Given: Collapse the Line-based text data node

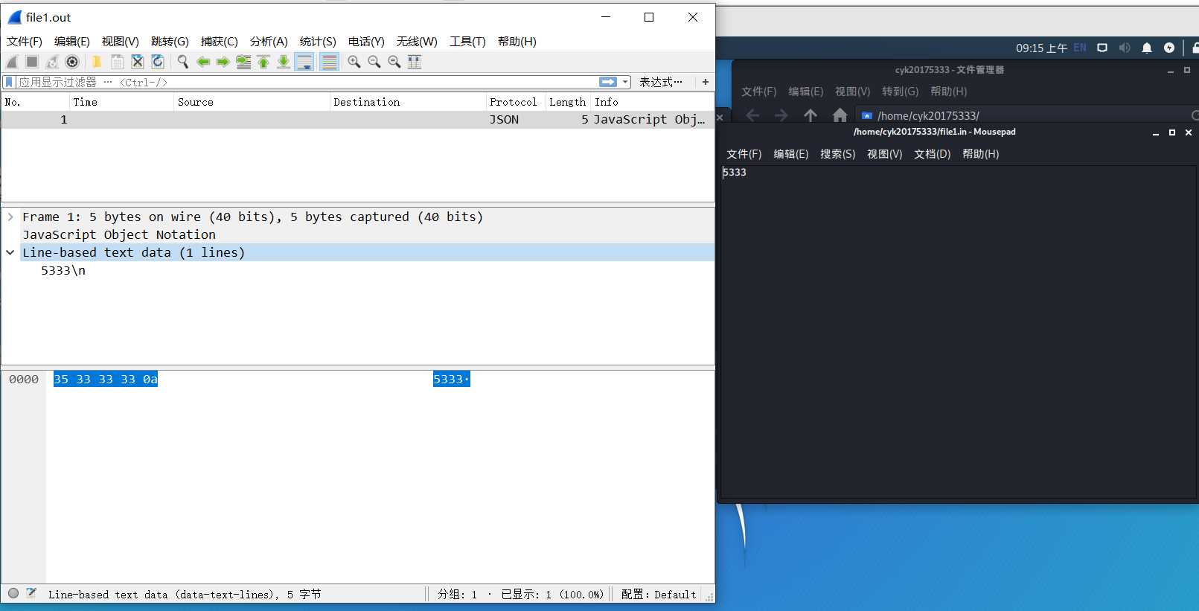Looking at the screenshot, I should pos(10,253).
